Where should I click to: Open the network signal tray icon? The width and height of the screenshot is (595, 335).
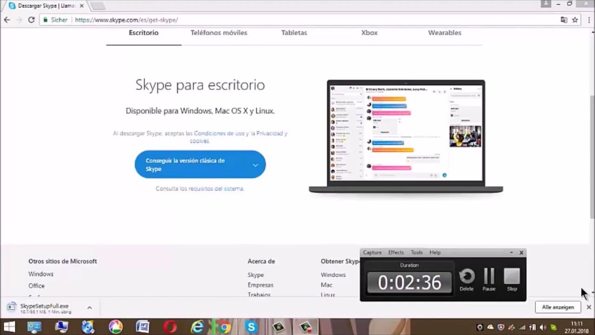(522, 327)
